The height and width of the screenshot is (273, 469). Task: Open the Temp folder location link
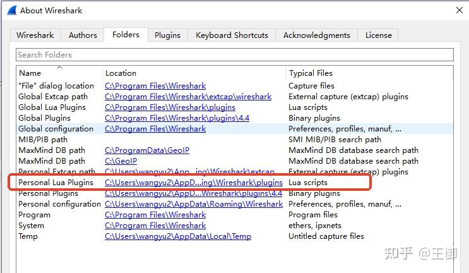(x=178, y=236)
